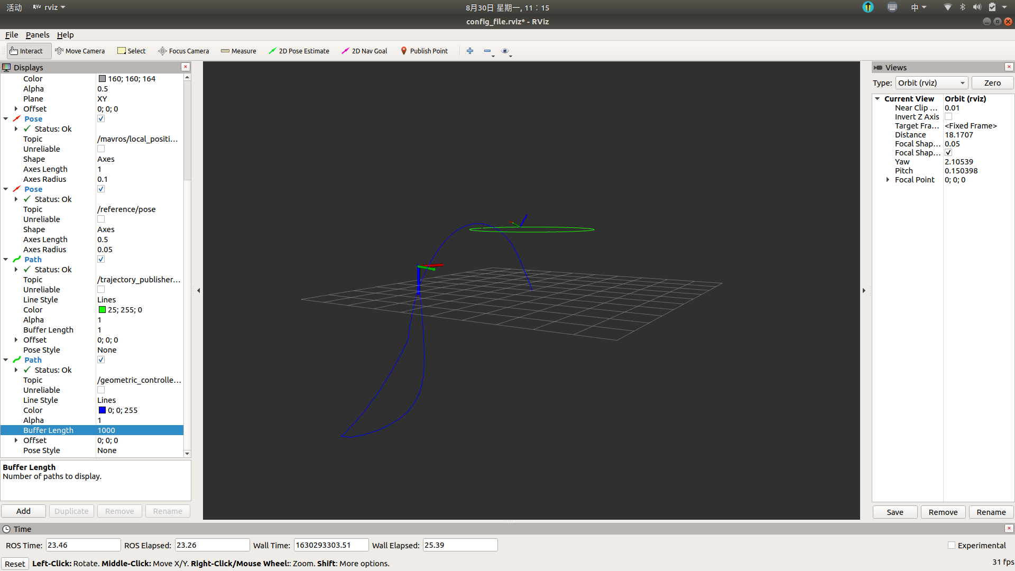The image size is (1015, 571).
Task: Select the Measure tool
Action: (x=238, y=51)
